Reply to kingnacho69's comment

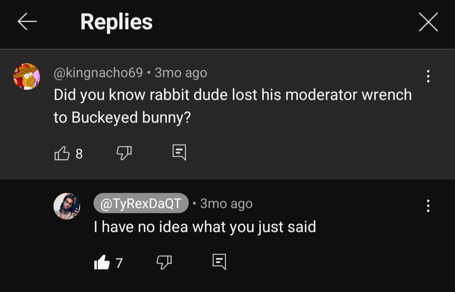(179, 152)
